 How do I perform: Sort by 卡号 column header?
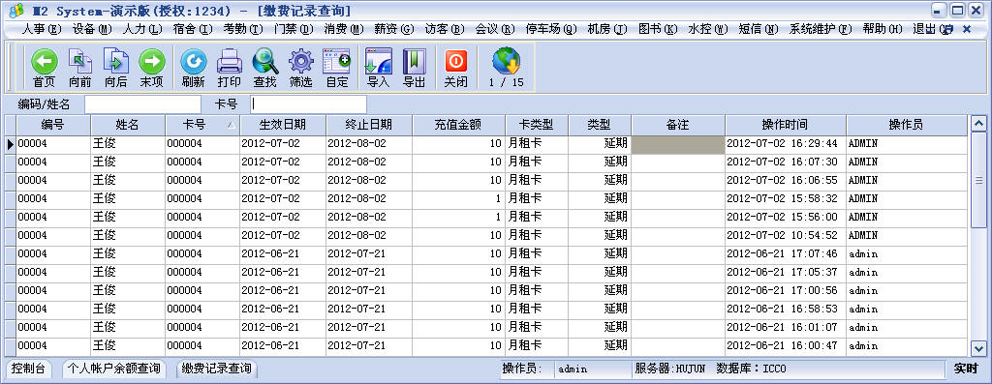pos(202,125)
